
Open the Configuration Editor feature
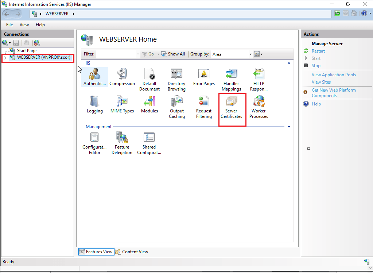coord(94,143)
